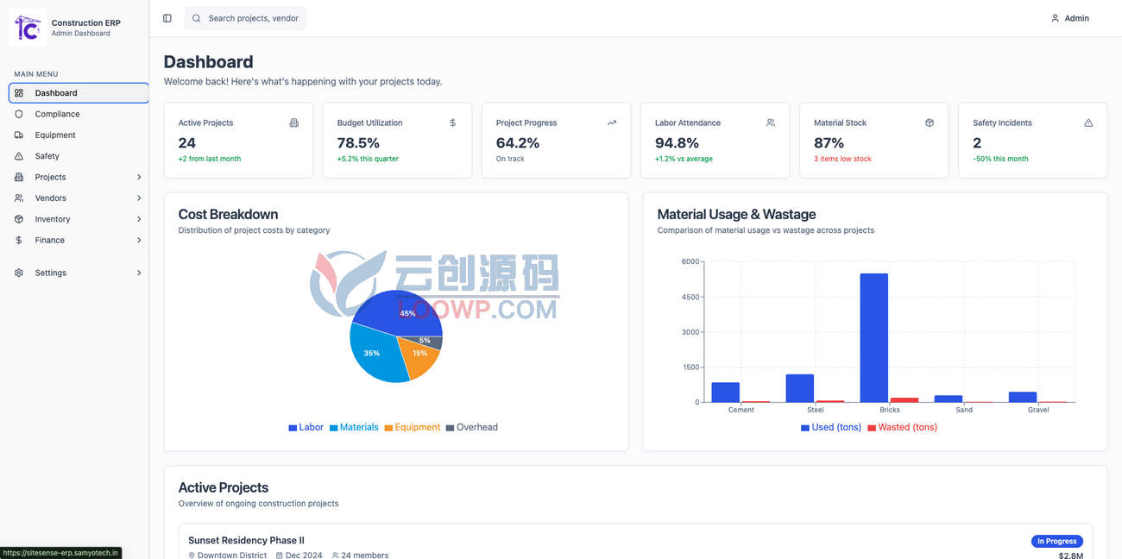This screenshot has height=559, width=1122.
Task: Click the search magnifier icon
Action: (x=197, y=18)
